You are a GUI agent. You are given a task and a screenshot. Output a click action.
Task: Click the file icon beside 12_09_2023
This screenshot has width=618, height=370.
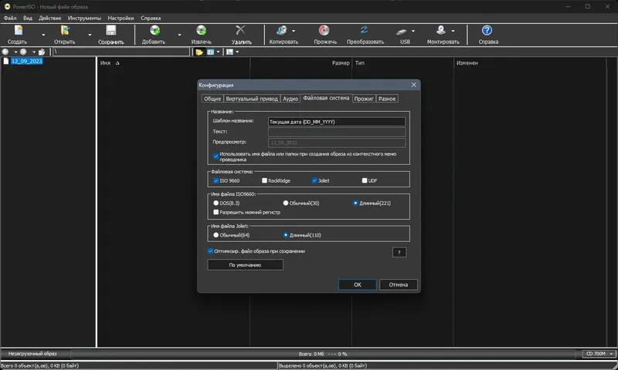coord(6,62)
